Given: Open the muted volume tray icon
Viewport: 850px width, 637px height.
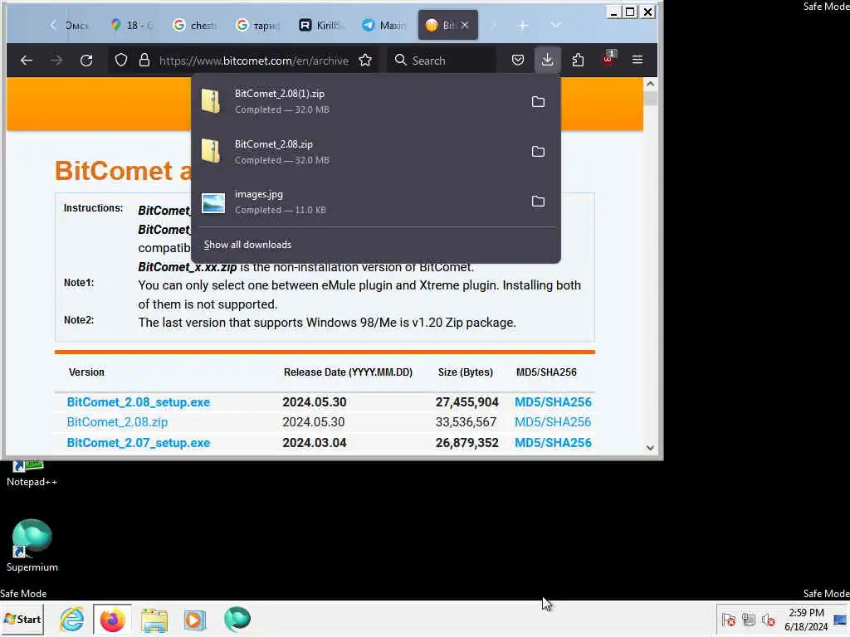Looking at the screenshot, I should tap(768, 620).
